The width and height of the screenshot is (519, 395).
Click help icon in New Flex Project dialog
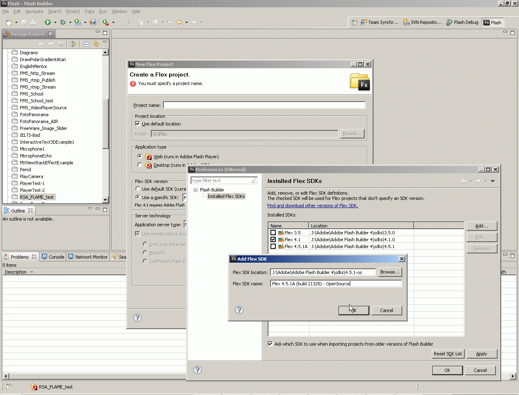(137, 318)
